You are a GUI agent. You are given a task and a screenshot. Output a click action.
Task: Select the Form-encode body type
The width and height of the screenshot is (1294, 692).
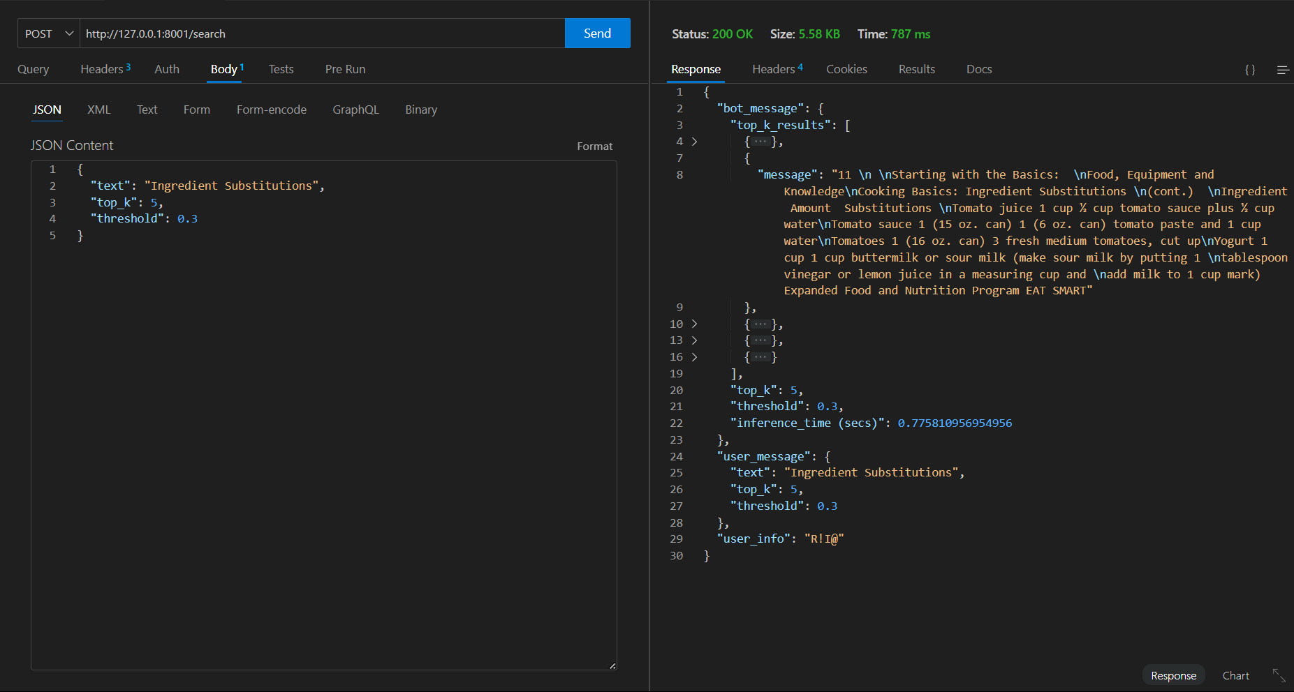tap(271, 110)
